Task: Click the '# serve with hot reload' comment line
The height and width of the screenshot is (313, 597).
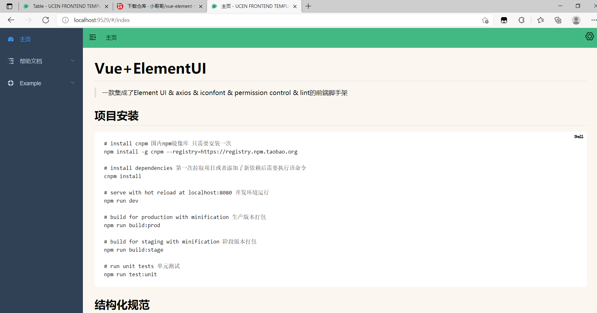Action: tap(187, 193)
